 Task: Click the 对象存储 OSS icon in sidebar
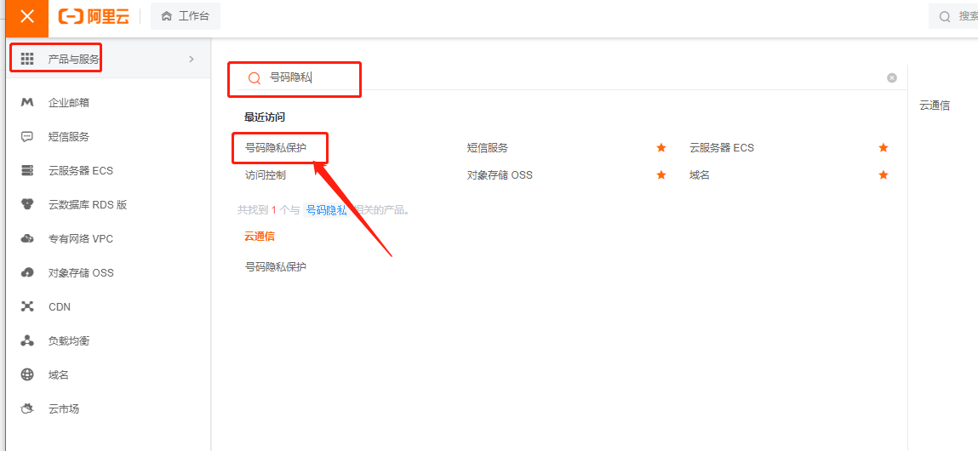(x=27, y=272)
